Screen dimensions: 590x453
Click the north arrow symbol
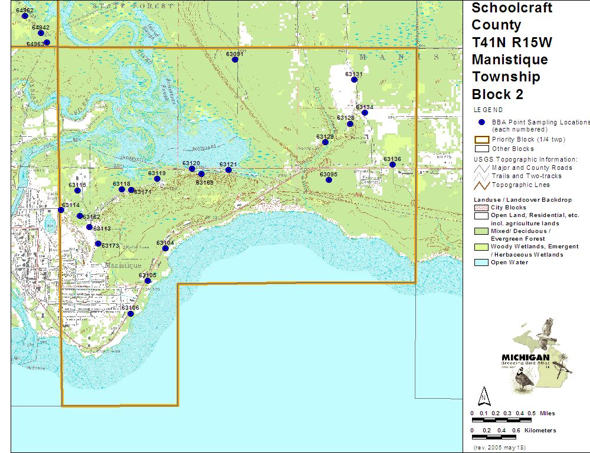pyautogui.click(x=483, y=396)
